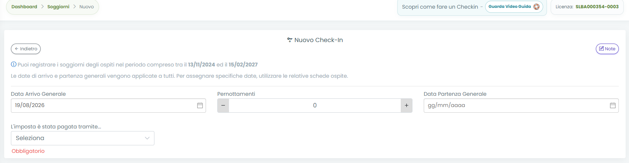Open calendar icon in Data Partenza Generale
The height and width of the screenshot is (163, 629).
pos(613,106)
